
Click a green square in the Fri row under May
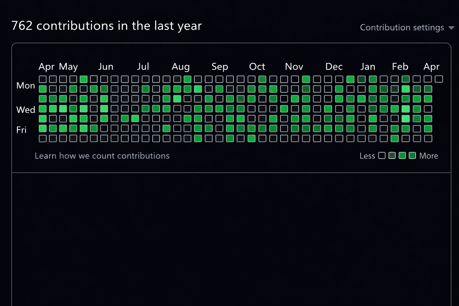tap(73, 128)
